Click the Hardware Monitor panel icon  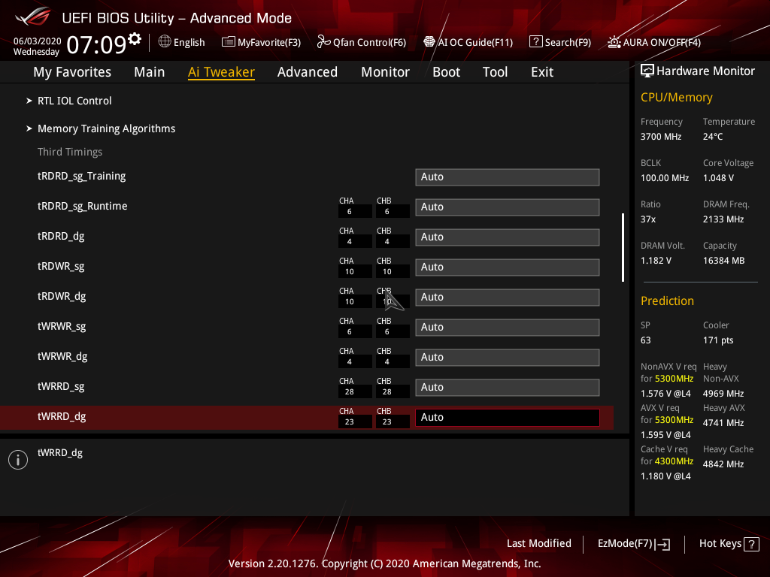click(x=648, y=70)
